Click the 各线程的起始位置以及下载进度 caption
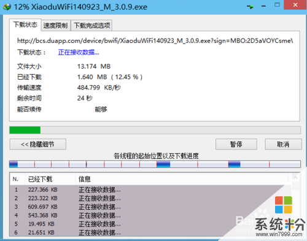Screen dimensions: 307x241 156,156
